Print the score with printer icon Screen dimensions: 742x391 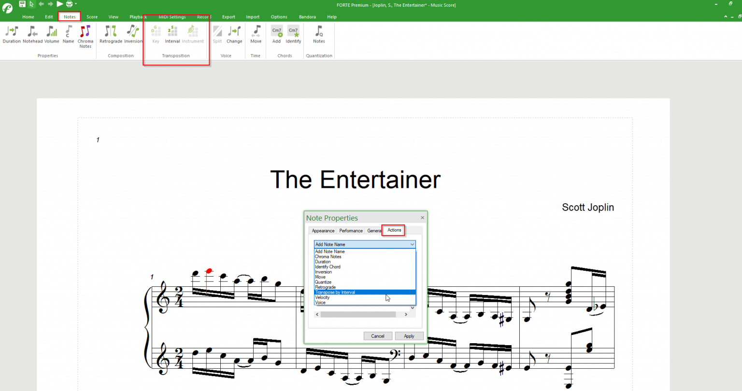(x=69, y=4)
